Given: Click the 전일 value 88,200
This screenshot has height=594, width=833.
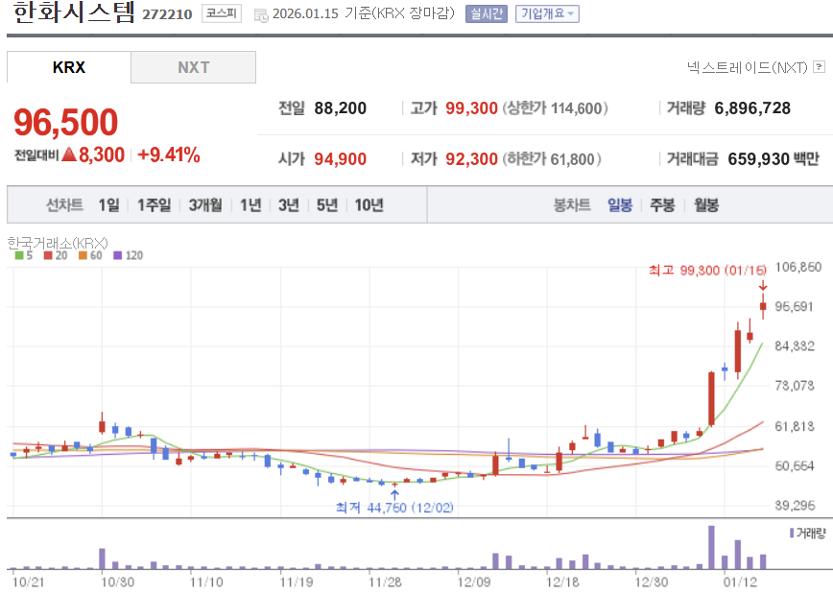Looking at the screenshot, I should 341,108.
